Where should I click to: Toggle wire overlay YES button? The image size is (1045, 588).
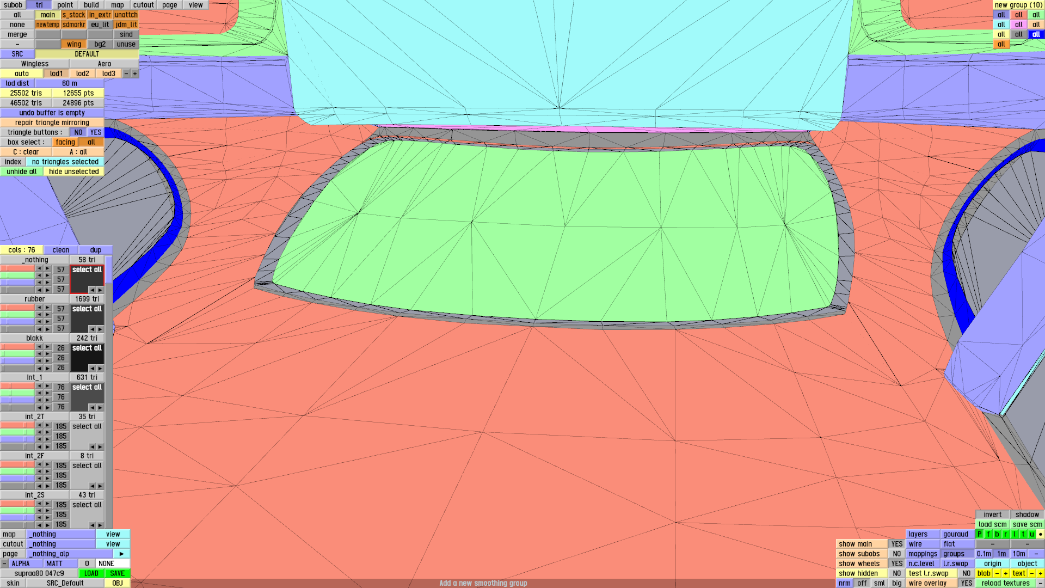(x=966, y=583)
